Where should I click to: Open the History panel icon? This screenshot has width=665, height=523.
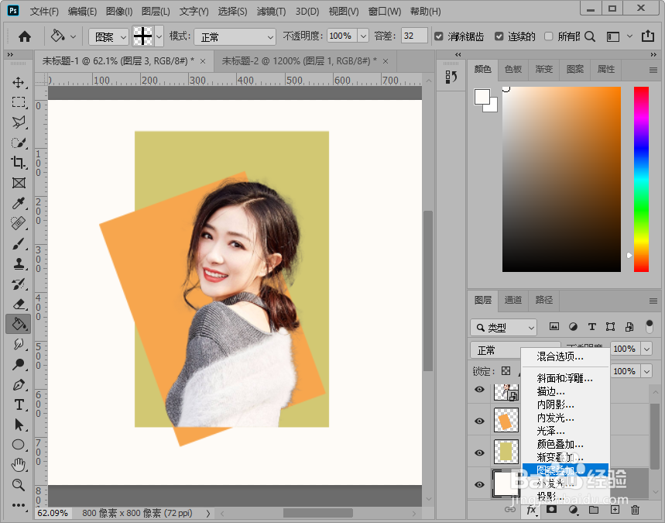[x=451, y=77]
